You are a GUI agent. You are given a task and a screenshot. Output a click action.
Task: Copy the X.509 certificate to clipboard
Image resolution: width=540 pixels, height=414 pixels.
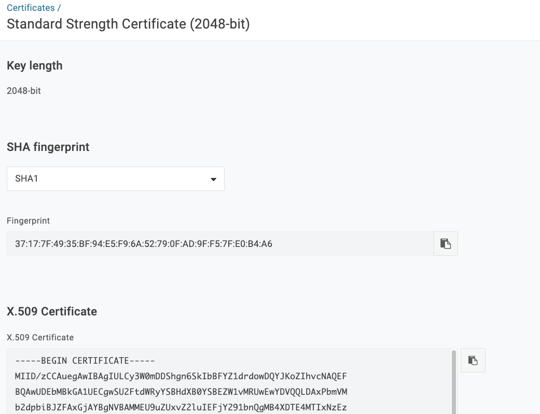(x=473, y=360)
